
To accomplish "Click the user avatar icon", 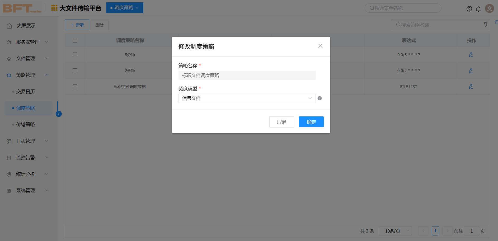I will (490, 8).
